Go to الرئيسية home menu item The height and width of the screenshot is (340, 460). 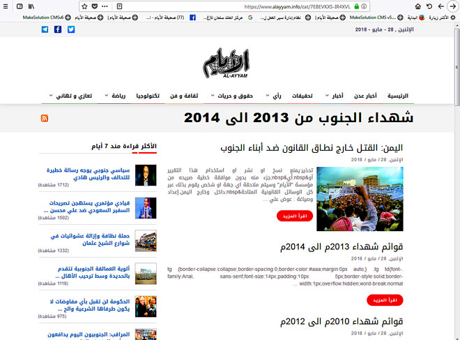[x=398, y=96]
